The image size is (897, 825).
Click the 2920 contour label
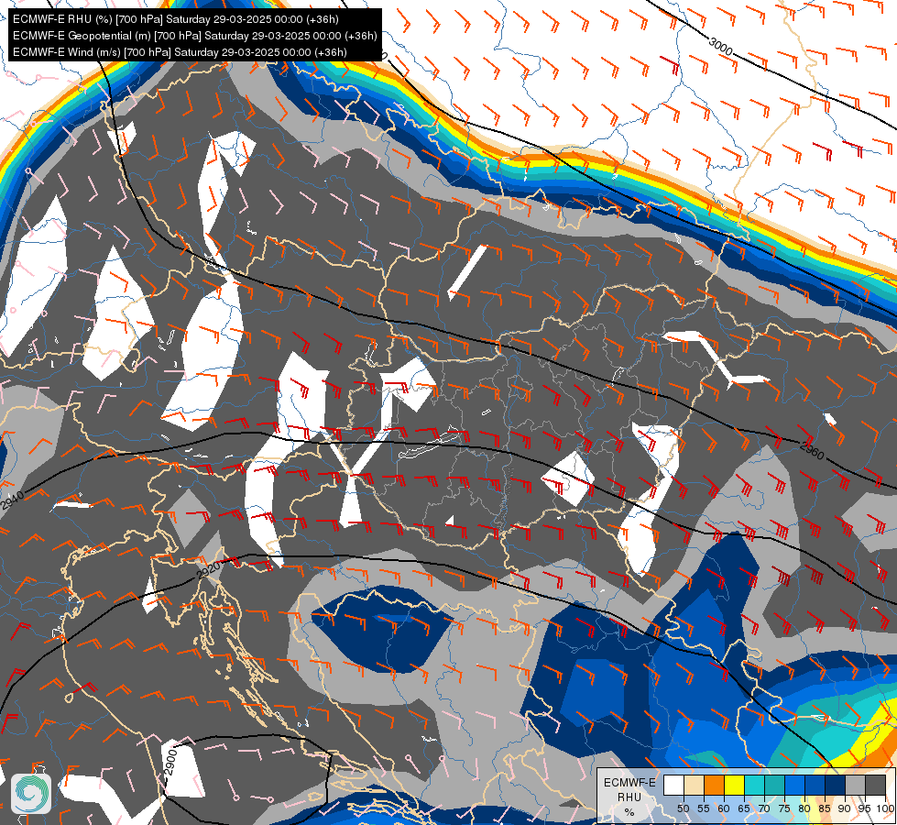click(x=208, y=570)
